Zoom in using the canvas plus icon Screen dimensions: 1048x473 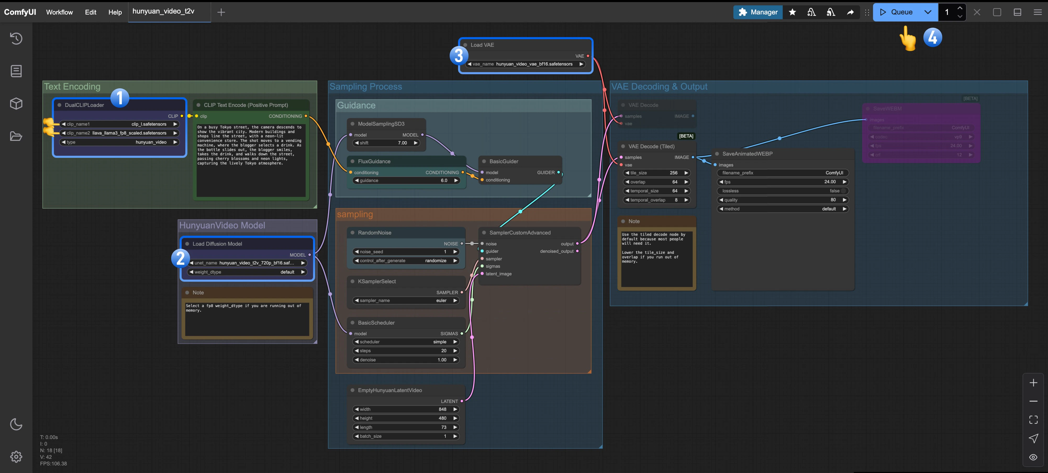pos(1033,382)
